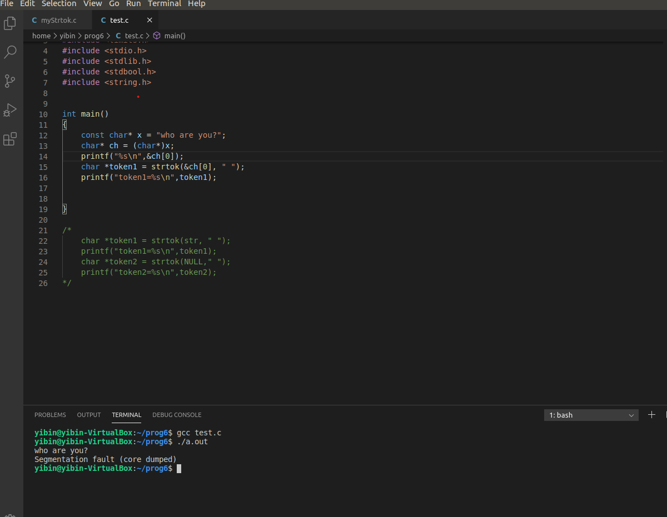This screenshot has width=667, height=517.
Task: Click 'gcc test.c' command in terminal
Action: [199, 433]
